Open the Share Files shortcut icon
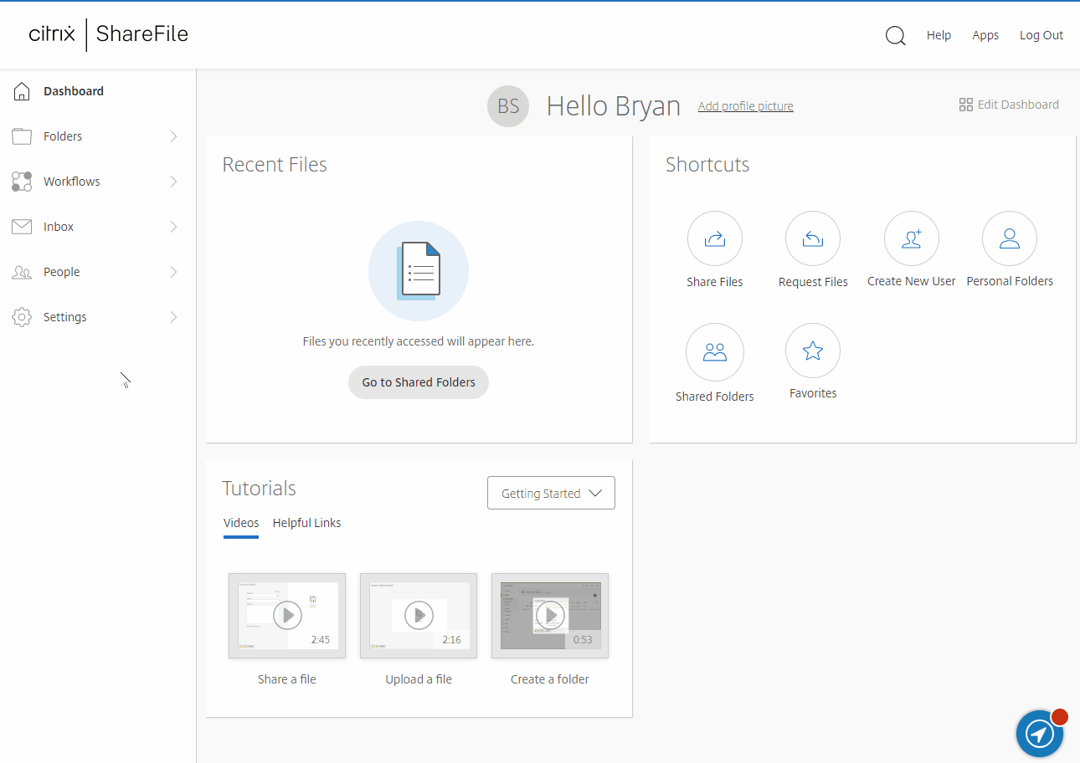This screenshot has width=1080, height=763. coord(714,238)
